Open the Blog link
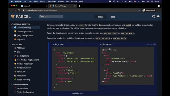 113,17
